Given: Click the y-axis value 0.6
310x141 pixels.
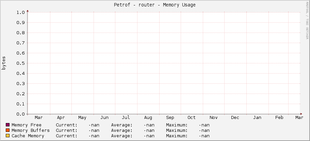Looking at the screenshot, I should [20, 53].
